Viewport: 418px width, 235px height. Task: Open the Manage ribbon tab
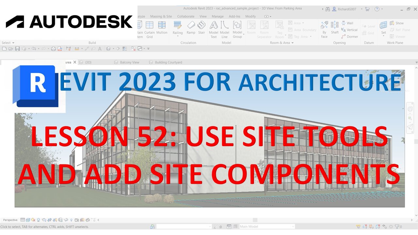point(217,16)
